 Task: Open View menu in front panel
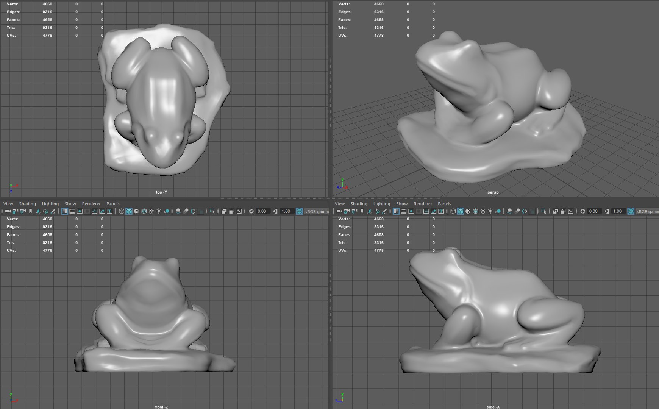(x=8, y=204)
